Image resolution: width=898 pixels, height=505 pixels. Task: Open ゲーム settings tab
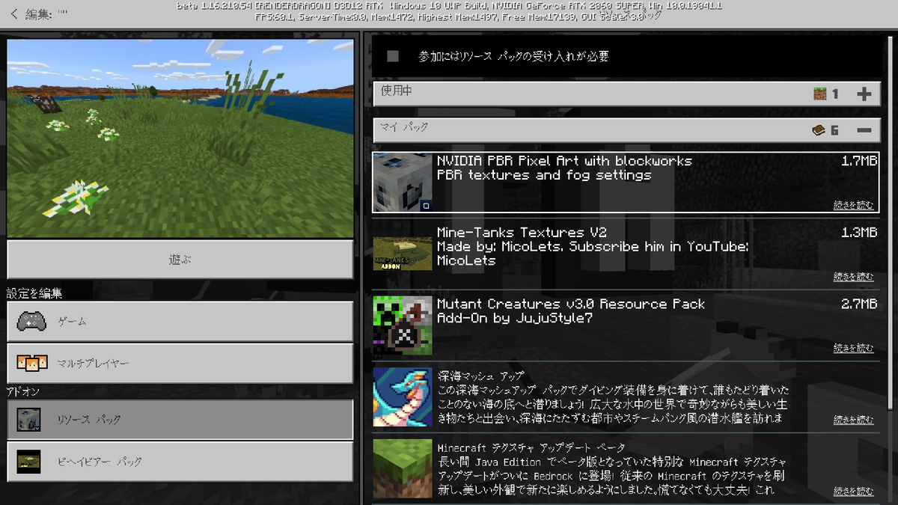(180, 321)
